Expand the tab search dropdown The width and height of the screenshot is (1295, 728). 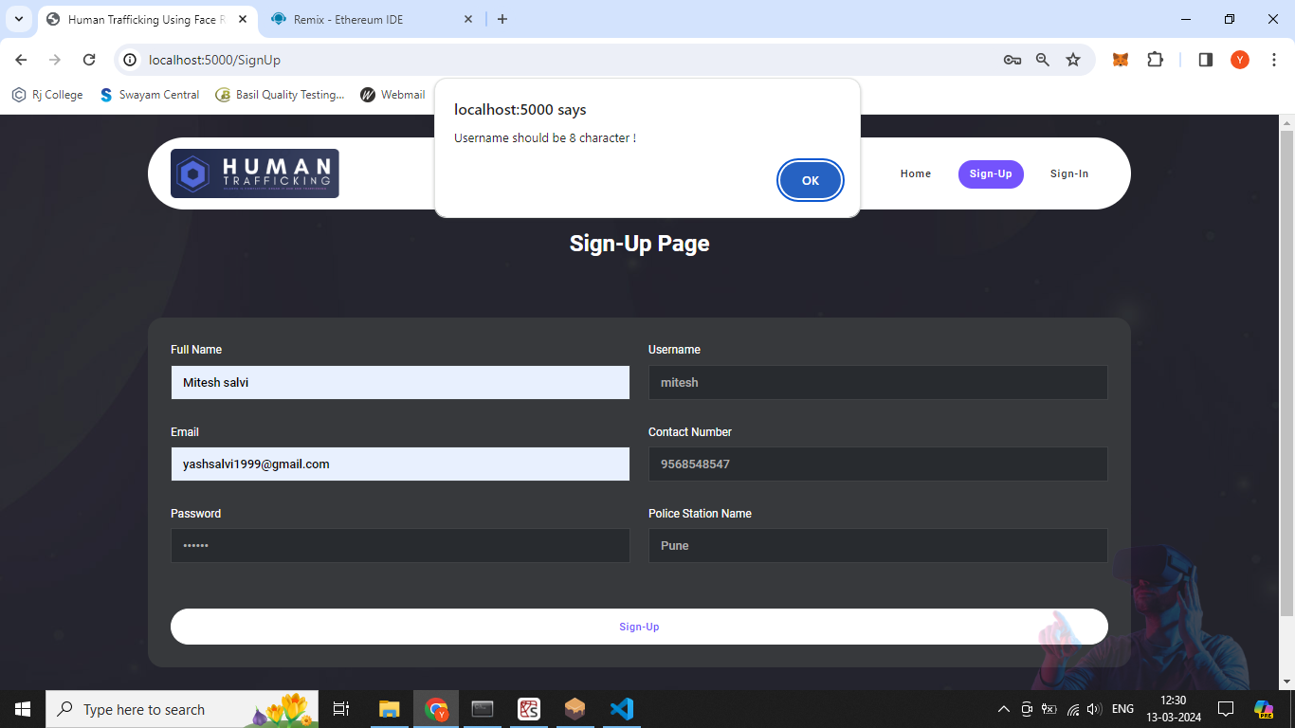coord(18,19)
